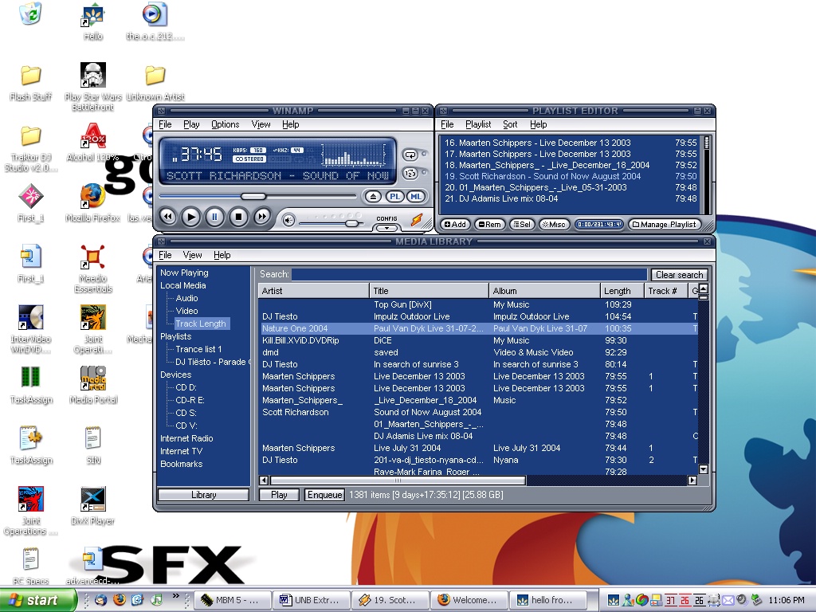Viewport: 816px width, 612px height.
Task: Open the Trance list 1 playlist
Action: tap(198, 349)
